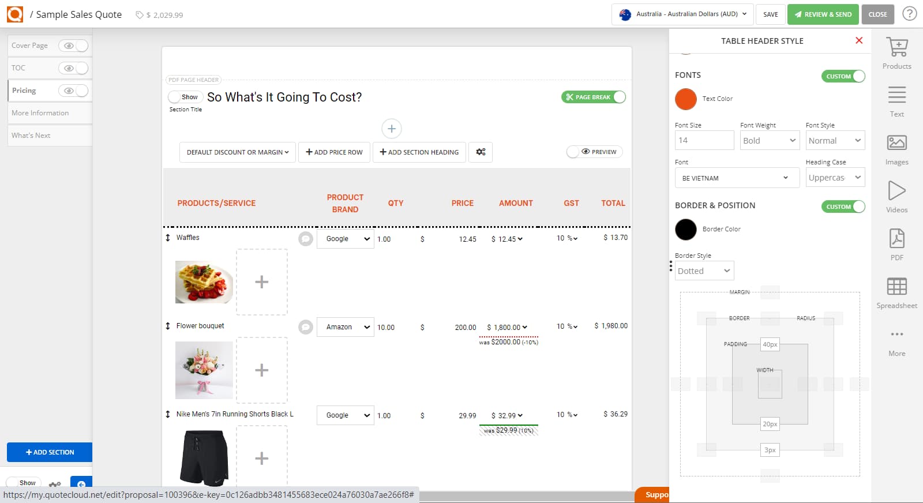
Task: Select the More Information section tab
Action: tap(50, 113)
